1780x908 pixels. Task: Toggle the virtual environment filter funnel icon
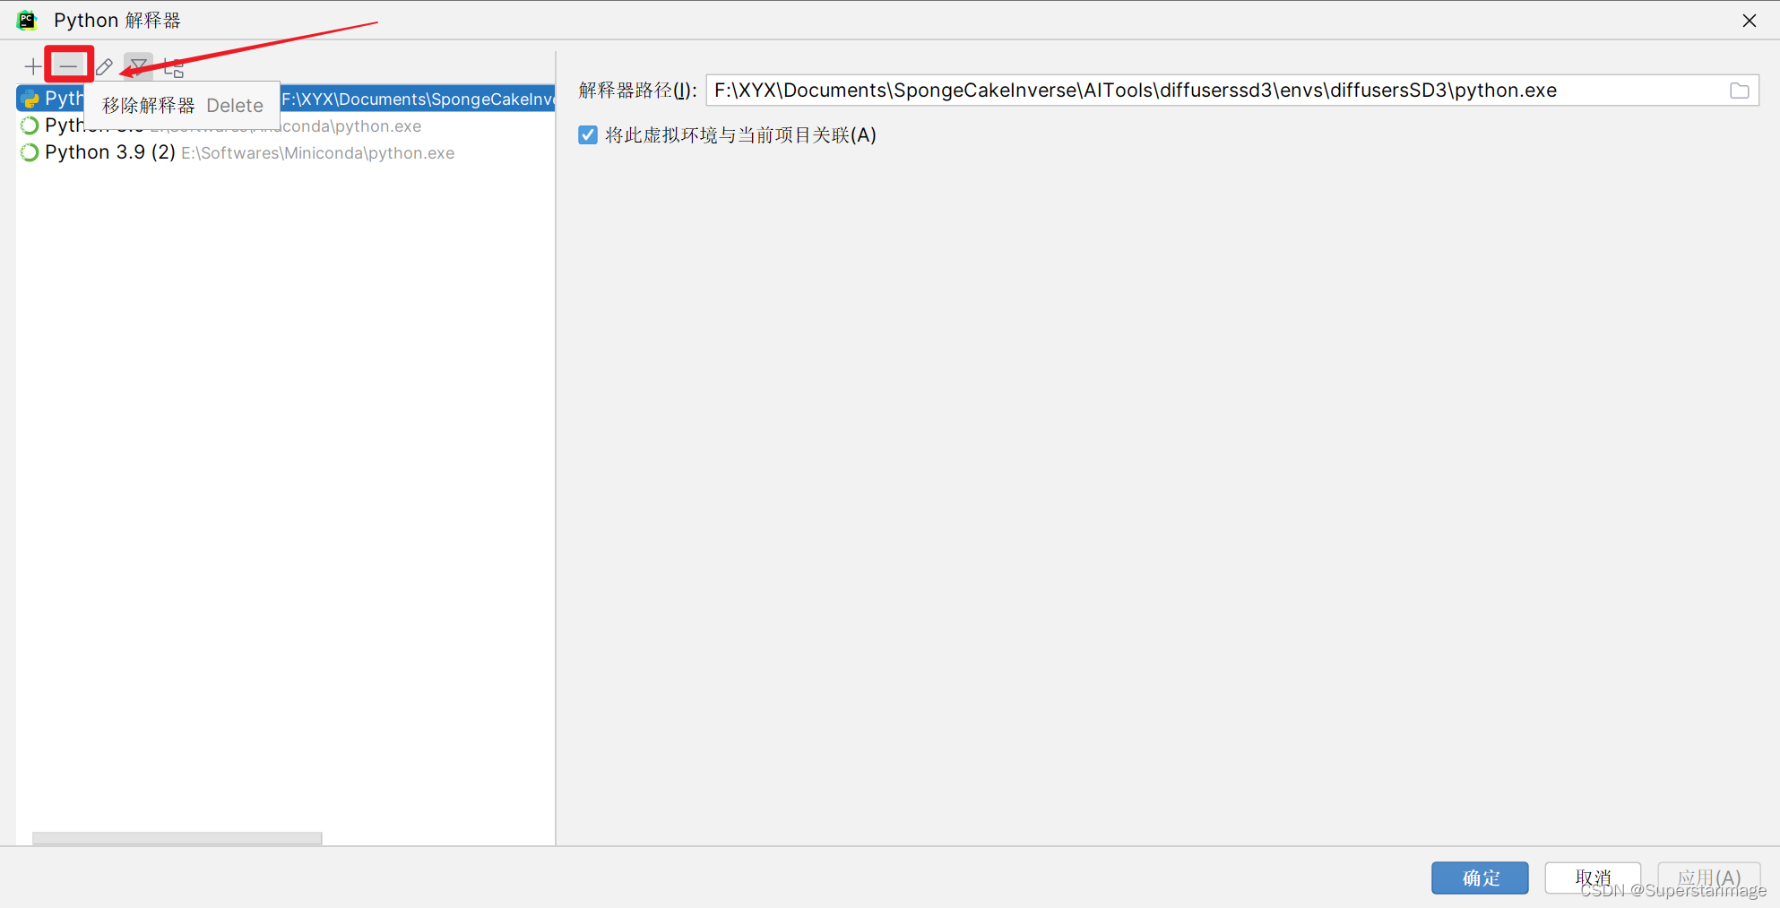[x=138, y=66]
